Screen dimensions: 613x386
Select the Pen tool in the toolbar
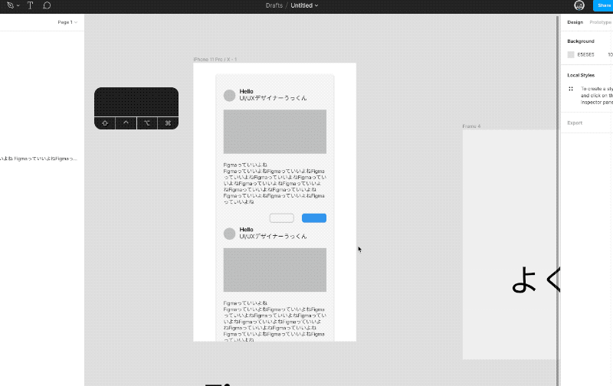pyautogui.click(x=10, y=5)
